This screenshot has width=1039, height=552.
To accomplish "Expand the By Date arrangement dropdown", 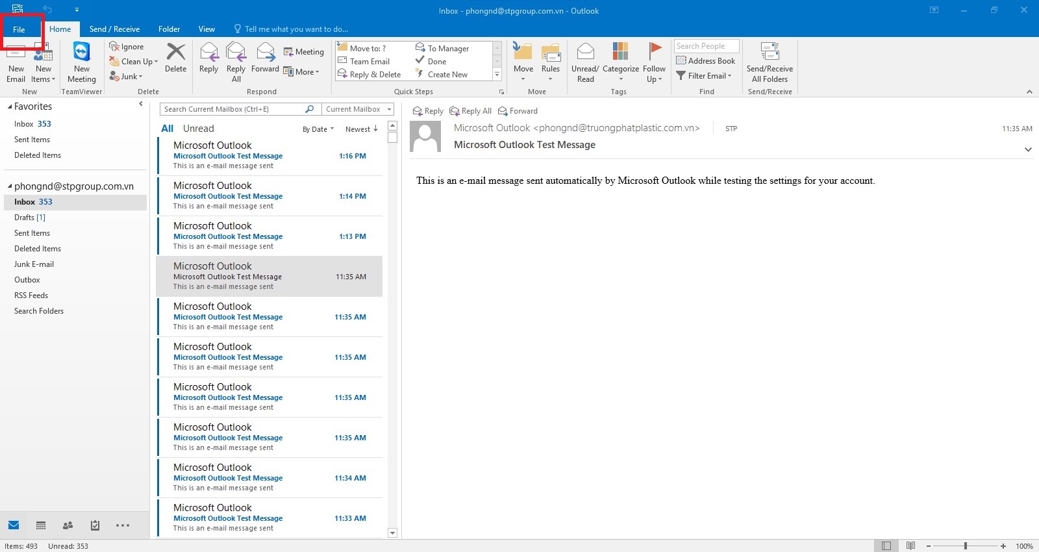I will [x=318, y=129].
